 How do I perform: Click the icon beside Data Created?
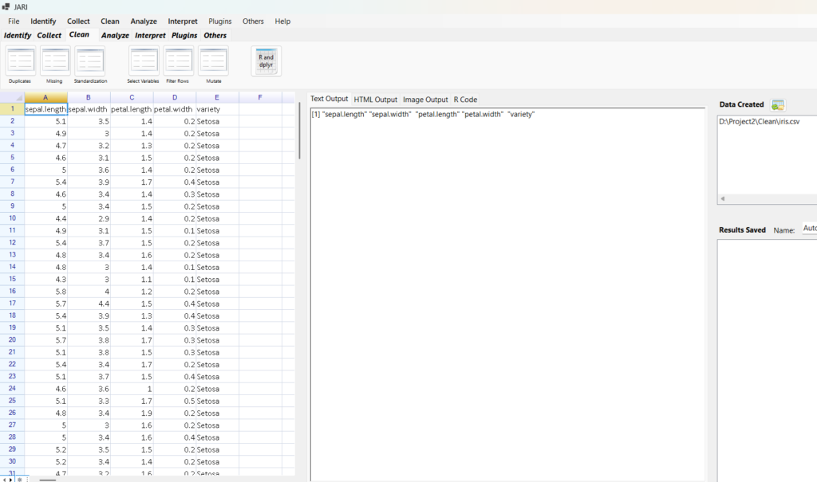(x=778, y=105)
